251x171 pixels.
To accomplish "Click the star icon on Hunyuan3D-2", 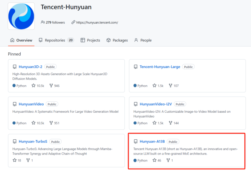I will pyautogui.click(x=33, y=86).
